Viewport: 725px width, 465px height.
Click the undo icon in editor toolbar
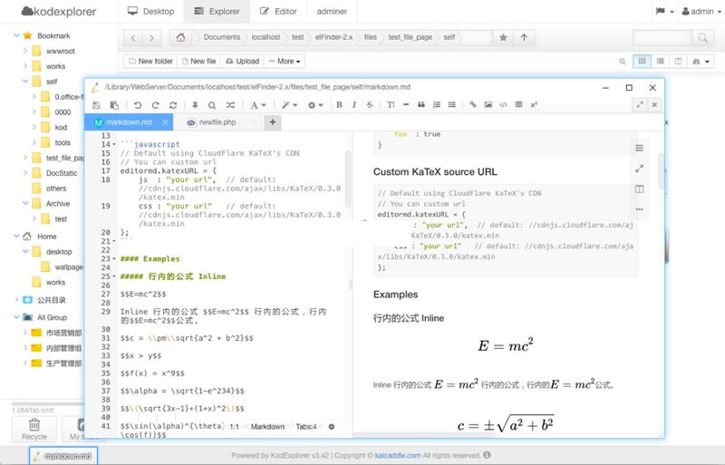click(x=139, y=105)
